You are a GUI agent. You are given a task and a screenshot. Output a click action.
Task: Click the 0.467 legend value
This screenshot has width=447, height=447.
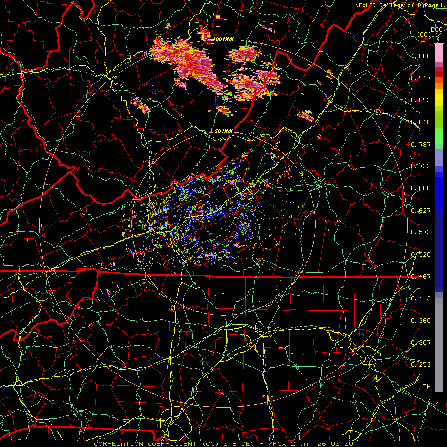tap(421, 277)
